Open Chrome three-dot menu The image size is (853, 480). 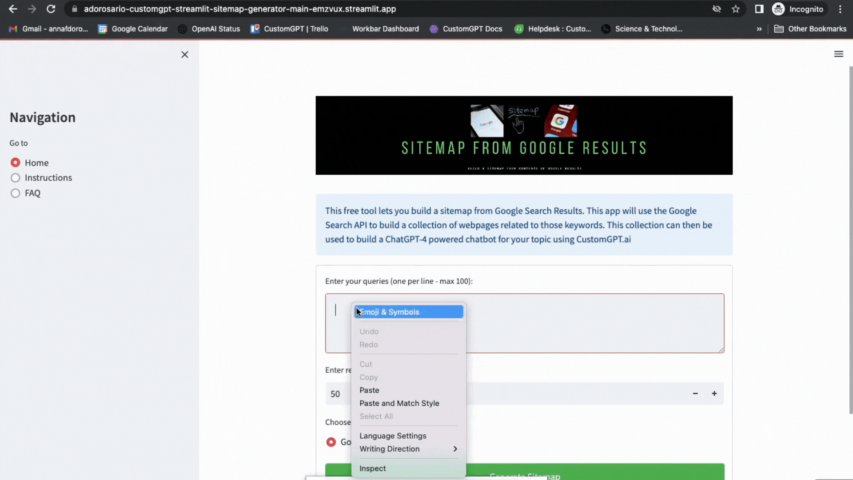pos(840,9)
